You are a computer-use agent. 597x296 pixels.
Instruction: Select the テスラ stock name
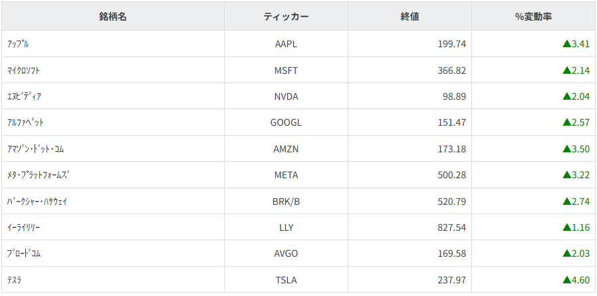[x=14, y=280]
